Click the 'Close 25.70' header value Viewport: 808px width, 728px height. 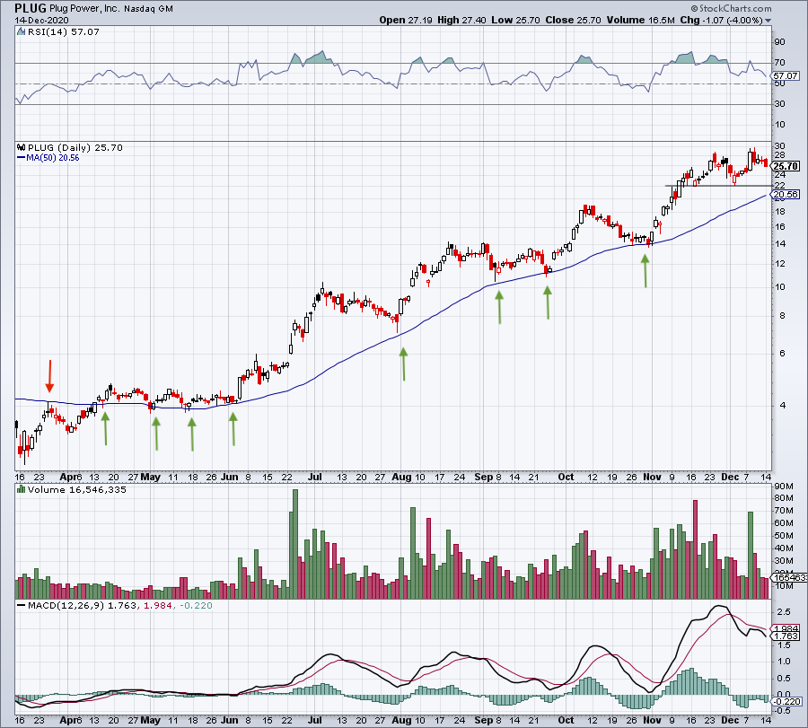pos(573,20)
